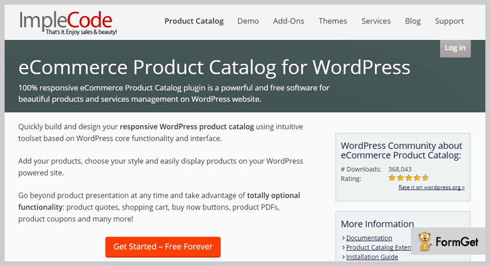Click the ImpleCode logo
The height and width of the screenshot is (266, 490).
[x=68, y=23]
